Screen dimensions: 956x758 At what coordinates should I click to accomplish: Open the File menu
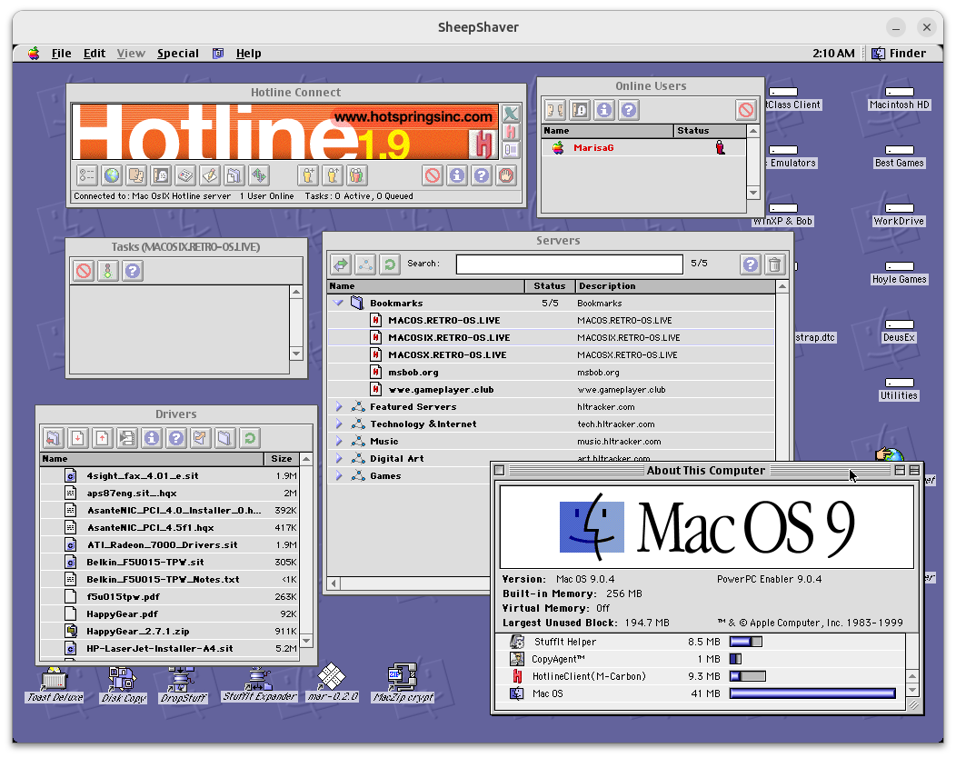coord(61,54)
